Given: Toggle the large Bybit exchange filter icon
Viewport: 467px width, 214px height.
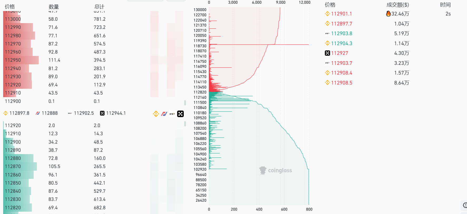Looking at the screenshot, I should point(172,114).
